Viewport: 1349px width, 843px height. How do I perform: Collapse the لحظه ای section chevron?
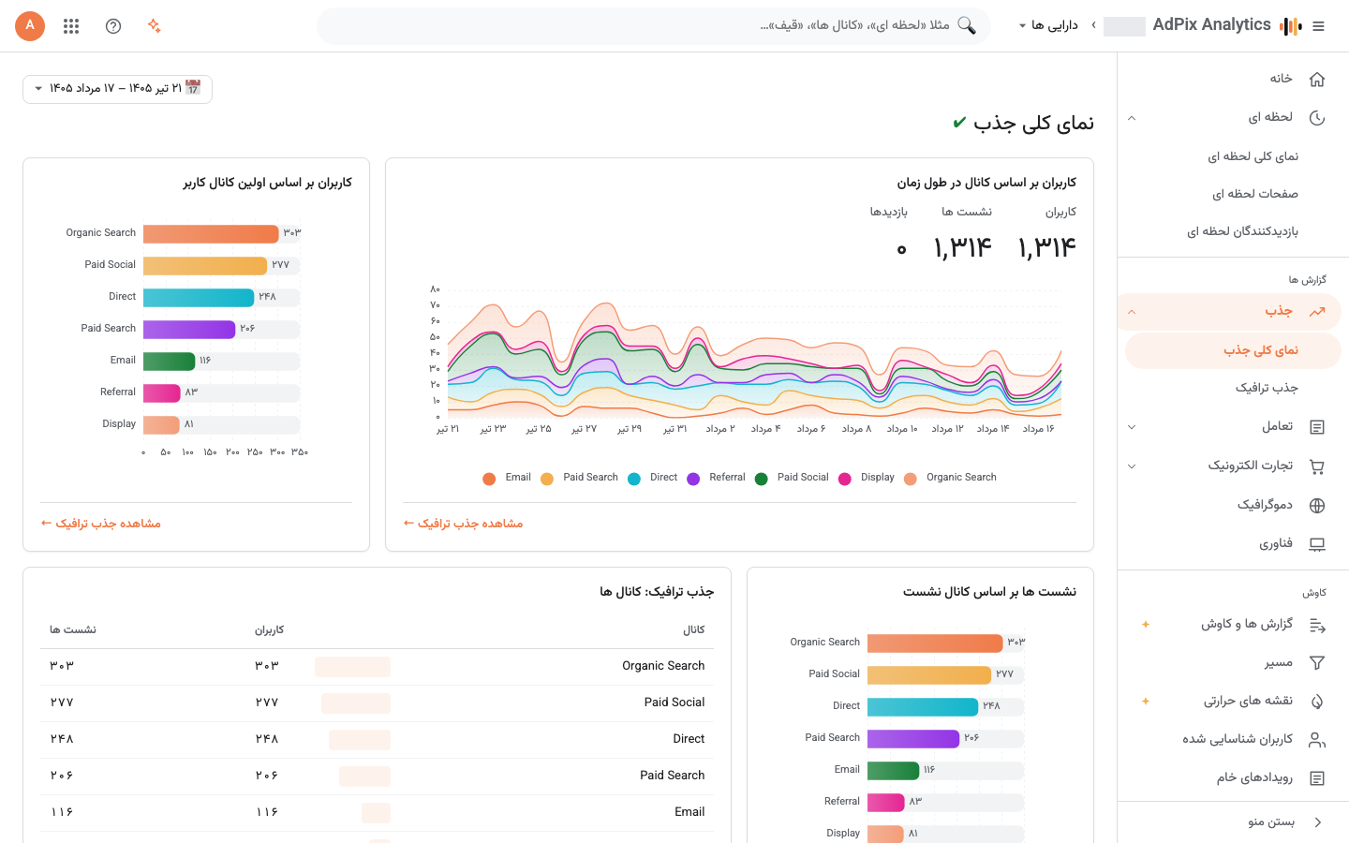point(1132,118)
